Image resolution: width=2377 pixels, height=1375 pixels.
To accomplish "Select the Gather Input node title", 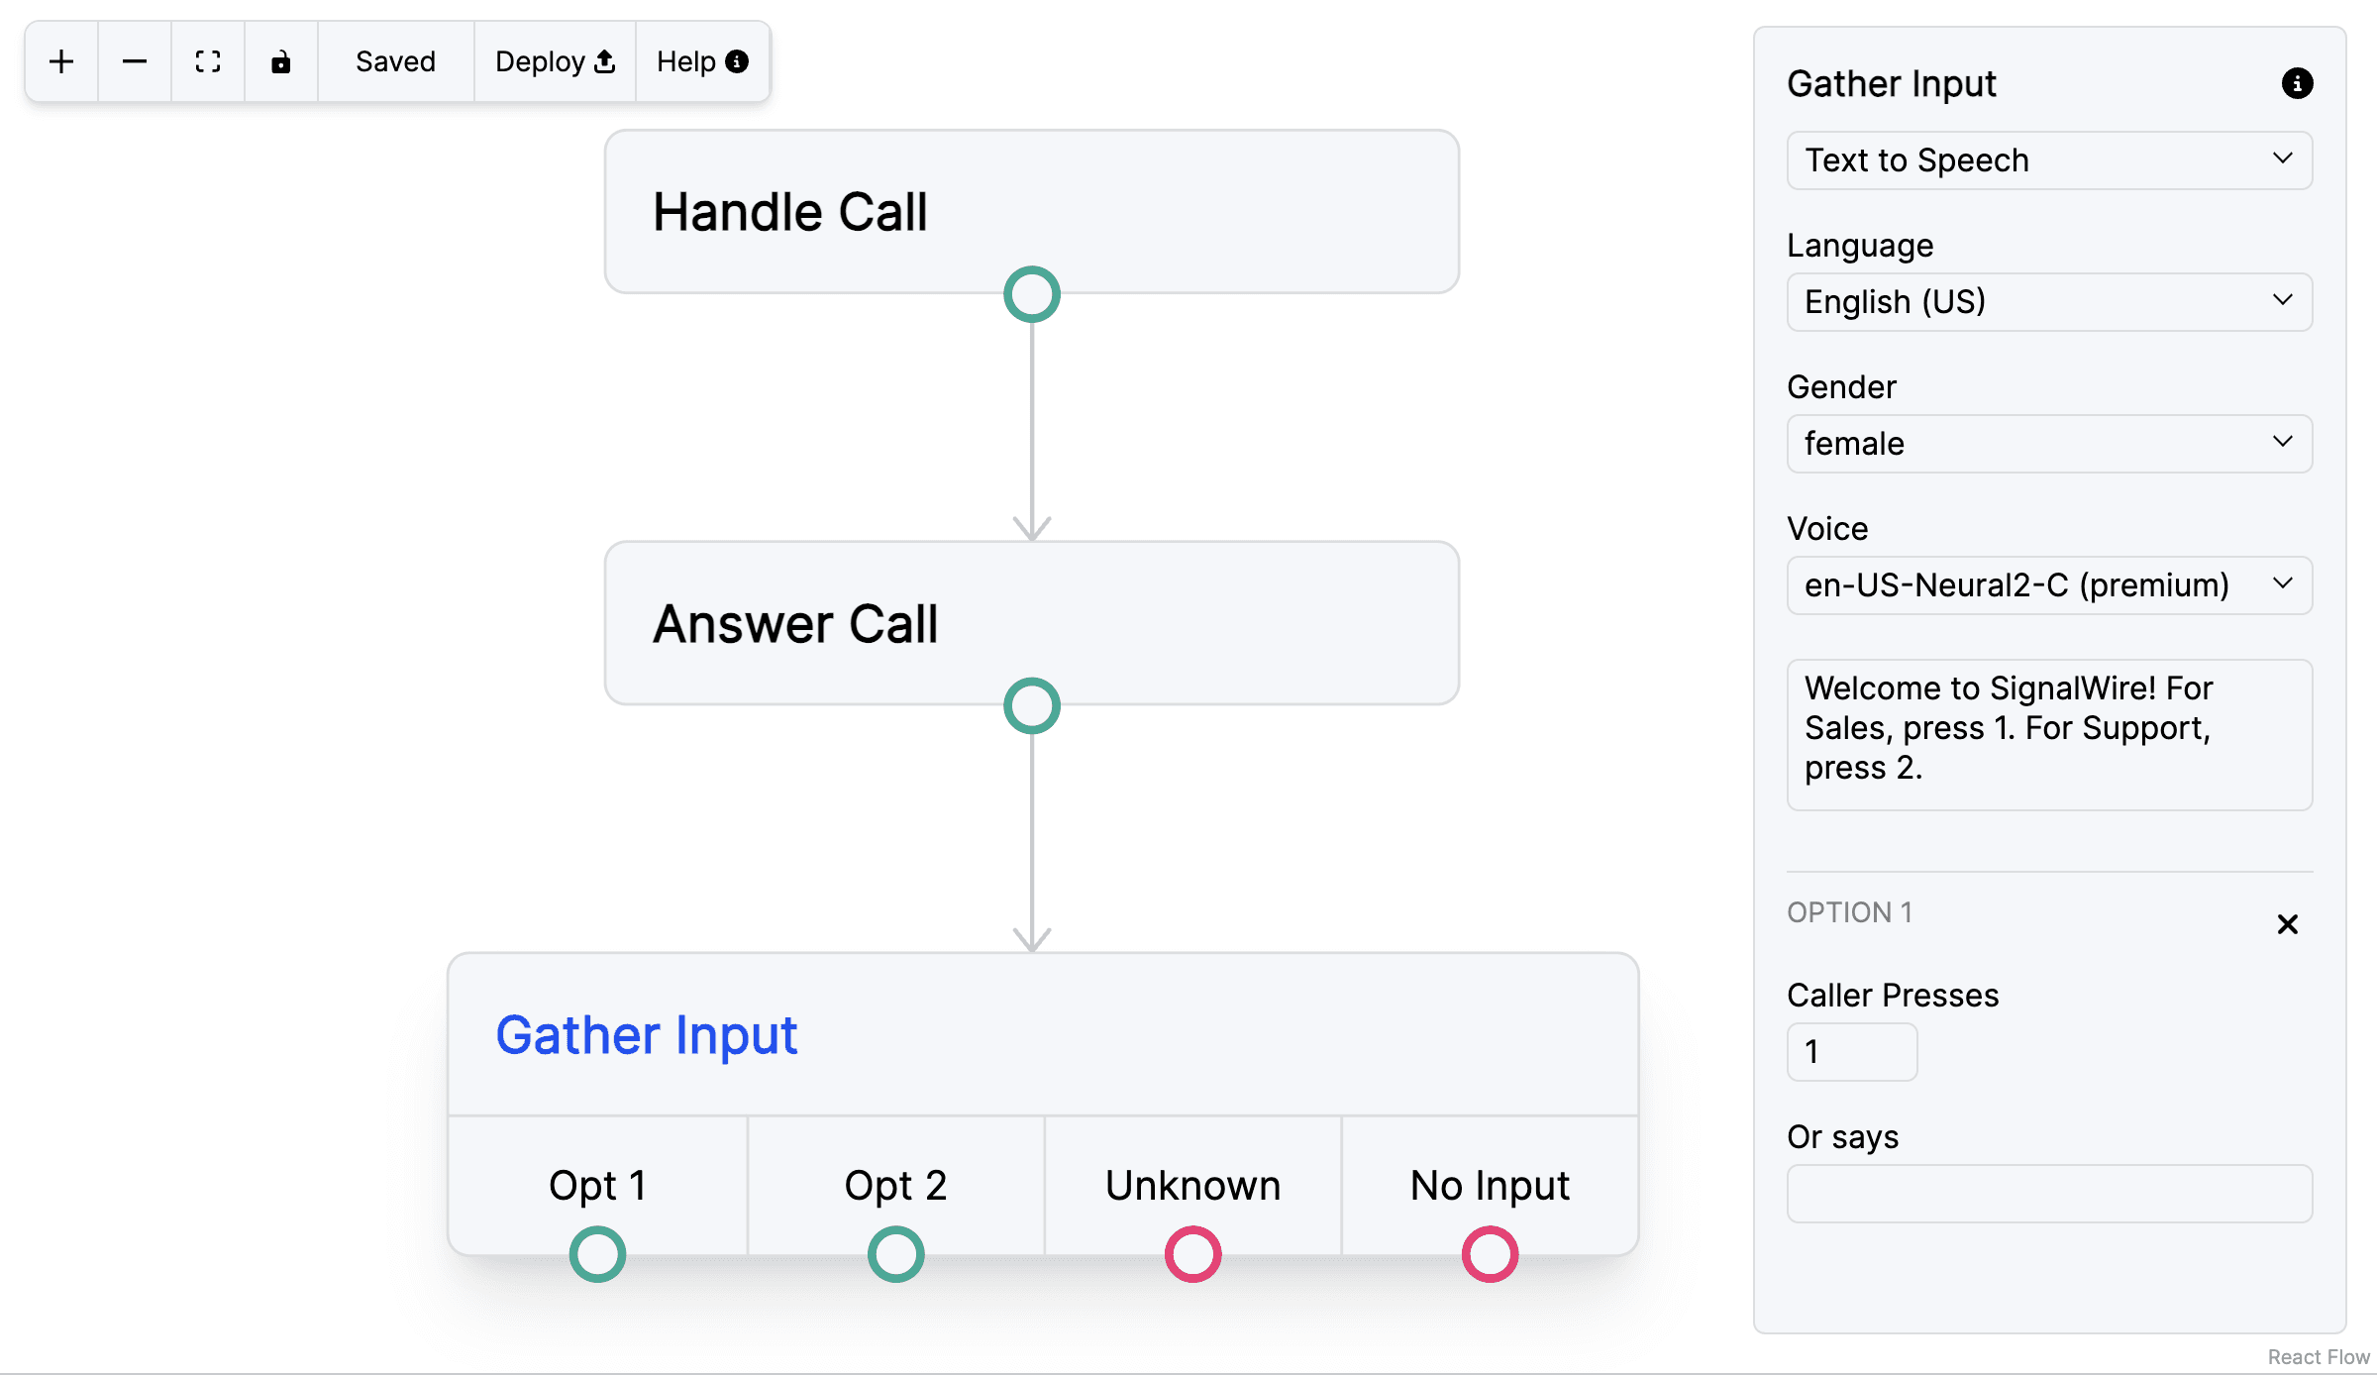I will pyautogui.click(x=647, y=1035).
